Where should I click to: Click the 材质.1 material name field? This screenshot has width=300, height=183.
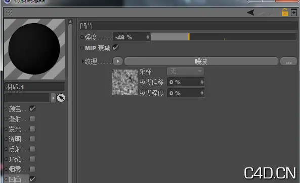click(x=34, y=87)
